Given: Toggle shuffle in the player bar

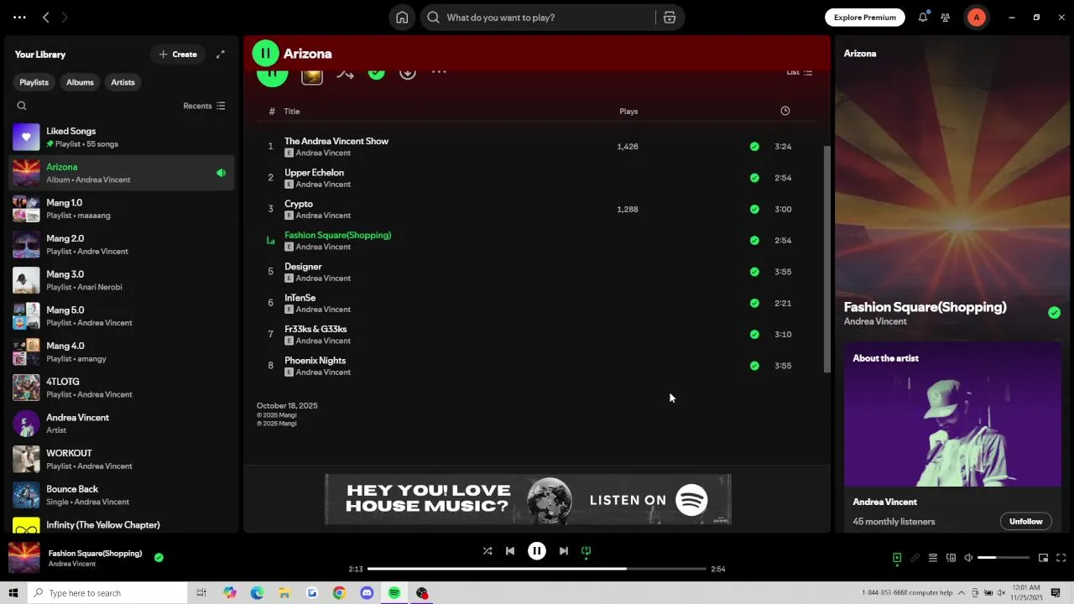Looking at the screenshot, I should click(487, 551).
